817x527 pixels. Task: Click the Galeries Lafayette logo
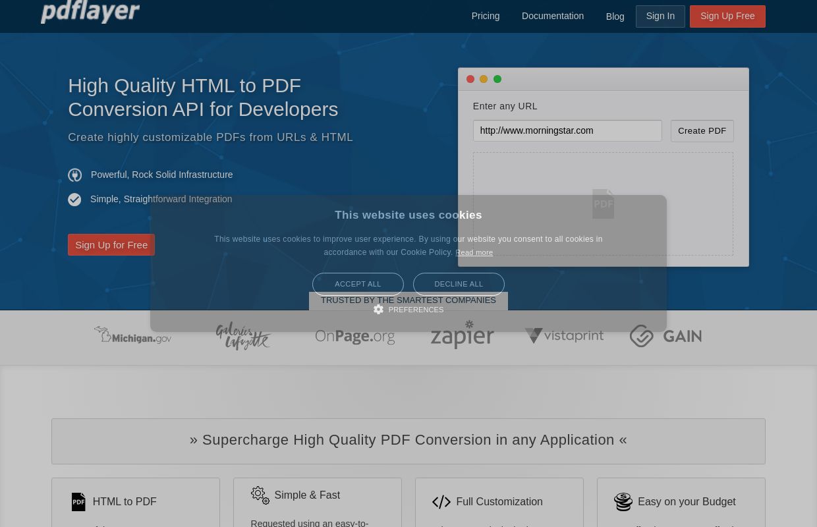(x=243, y=336)
